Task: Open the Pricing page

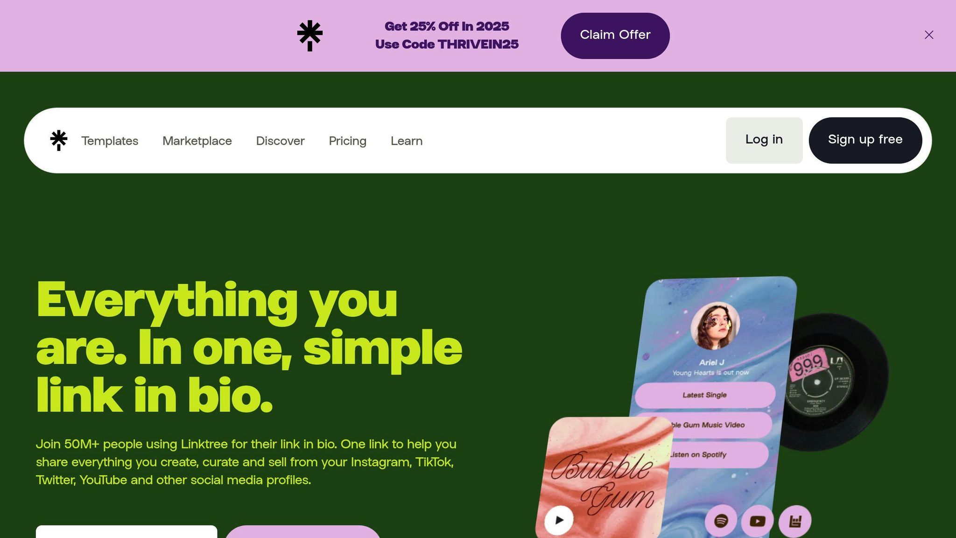Action: pyautogui.click(x=347, y=141)
